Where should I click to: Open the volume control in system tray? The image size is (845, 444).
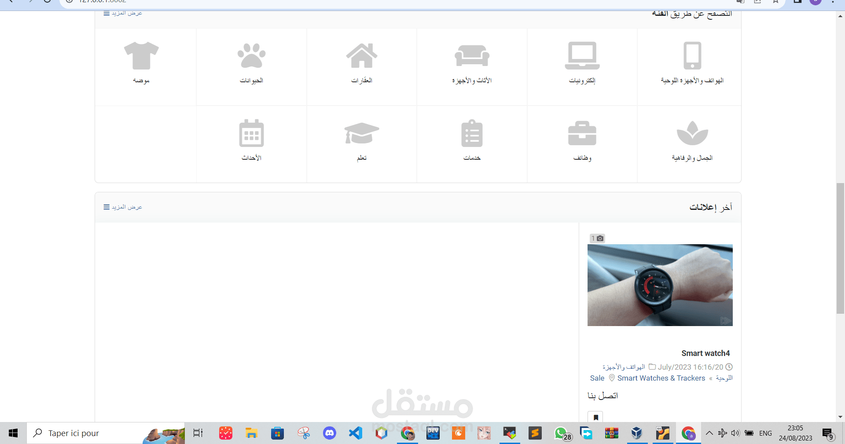click(x=735, y=433)
